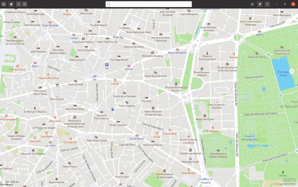298x187 pixels.
Task: Click the Teatro de la Zarzuela icon
Action: [155, 73]
